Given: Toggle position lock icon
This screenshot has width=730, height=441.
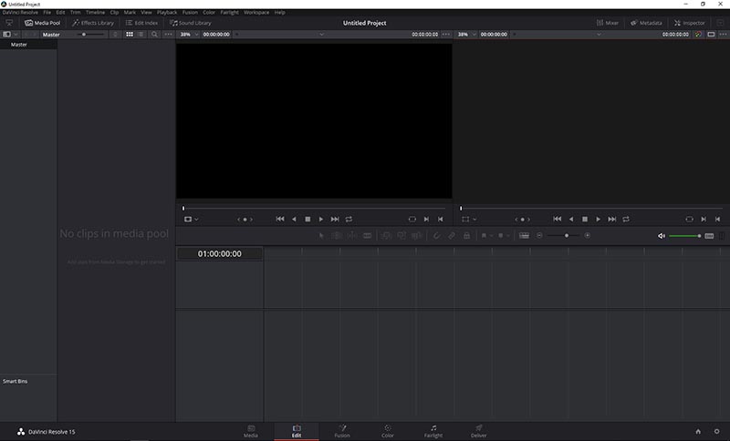Looking at the screenshot, I should point(466,236).
